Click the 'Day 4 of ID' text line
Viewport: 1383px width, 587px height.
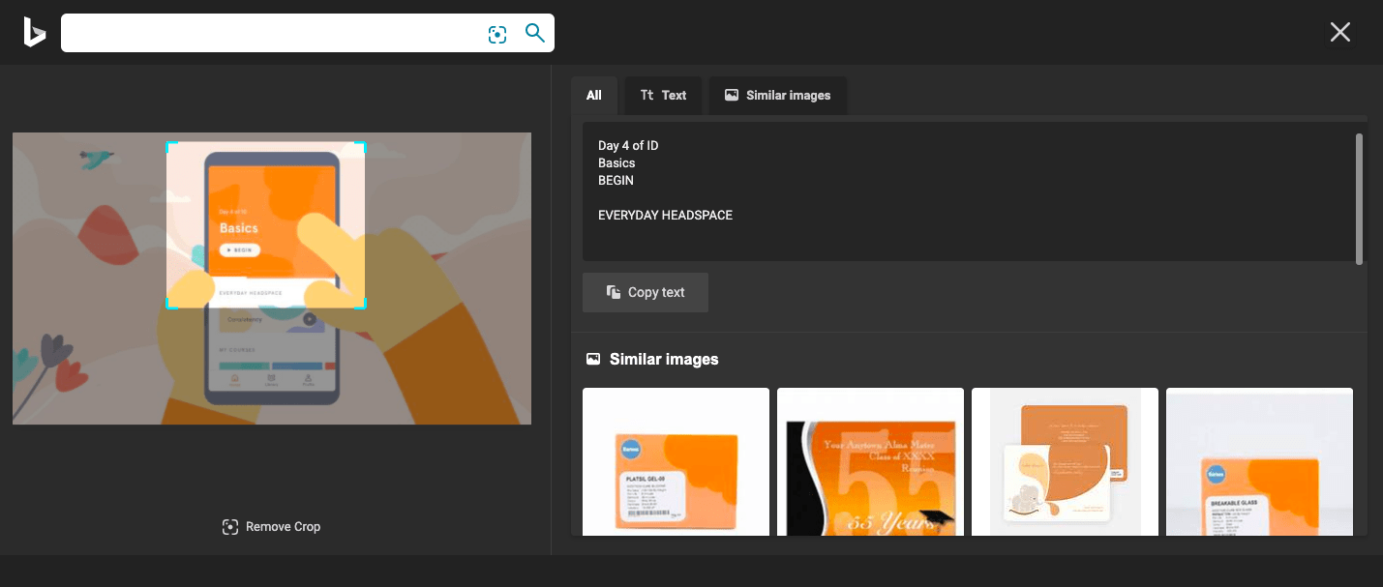(628, 146)
